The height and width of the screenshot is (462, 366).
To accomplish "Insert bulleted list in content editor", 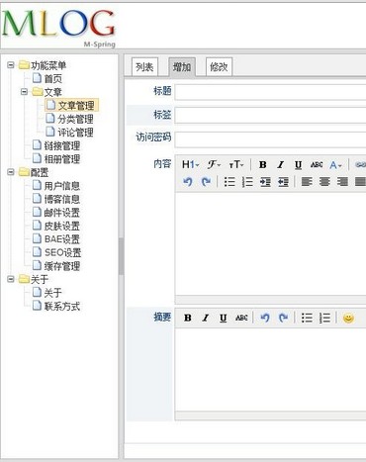I will point(229,182).
